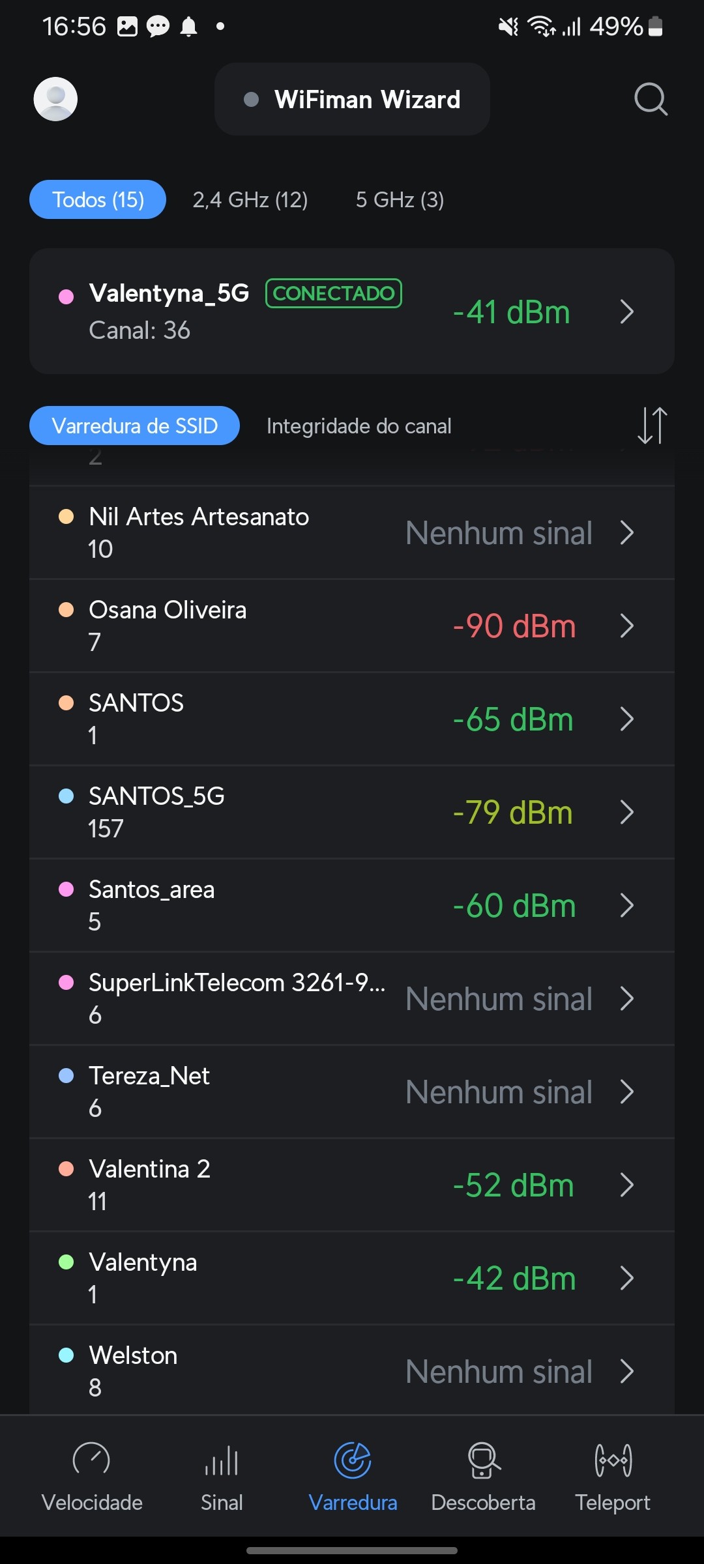
Task: Expand Valentyna_5G connected network details
Action: pos(626,311)
